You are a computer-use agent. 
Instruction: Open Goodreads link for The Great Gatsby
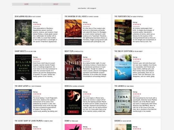point(36,96)
